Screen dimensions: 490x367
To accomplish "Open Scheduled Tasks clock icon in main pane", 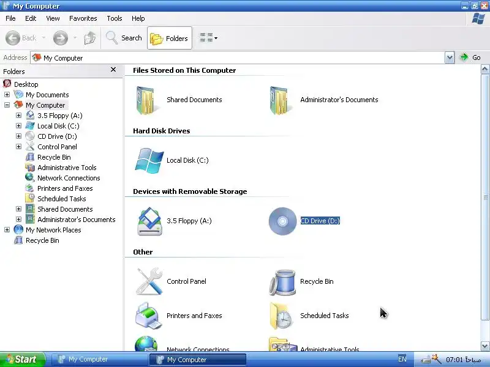I will [x=281, y=316].
